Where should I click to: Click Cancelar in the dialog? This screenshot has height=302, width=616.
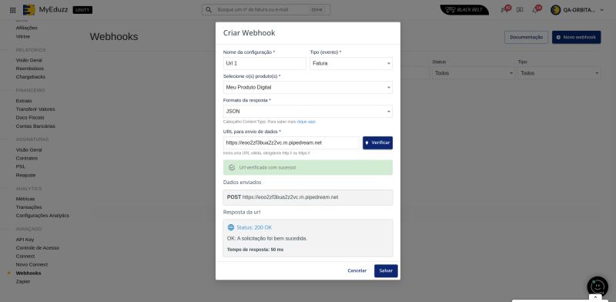tap(357, 270)
